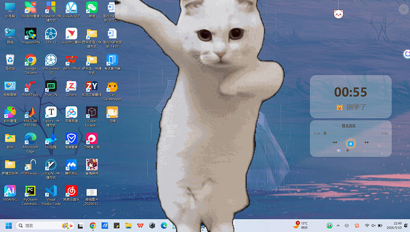
Task: Click the taskbar volume icon
Action: pyautogui.click(x=373, y=225)
